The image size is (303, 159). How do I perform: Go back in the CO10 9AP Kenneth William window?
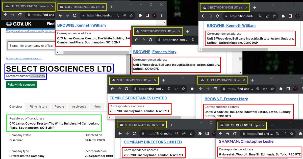(x=203, y=16)
